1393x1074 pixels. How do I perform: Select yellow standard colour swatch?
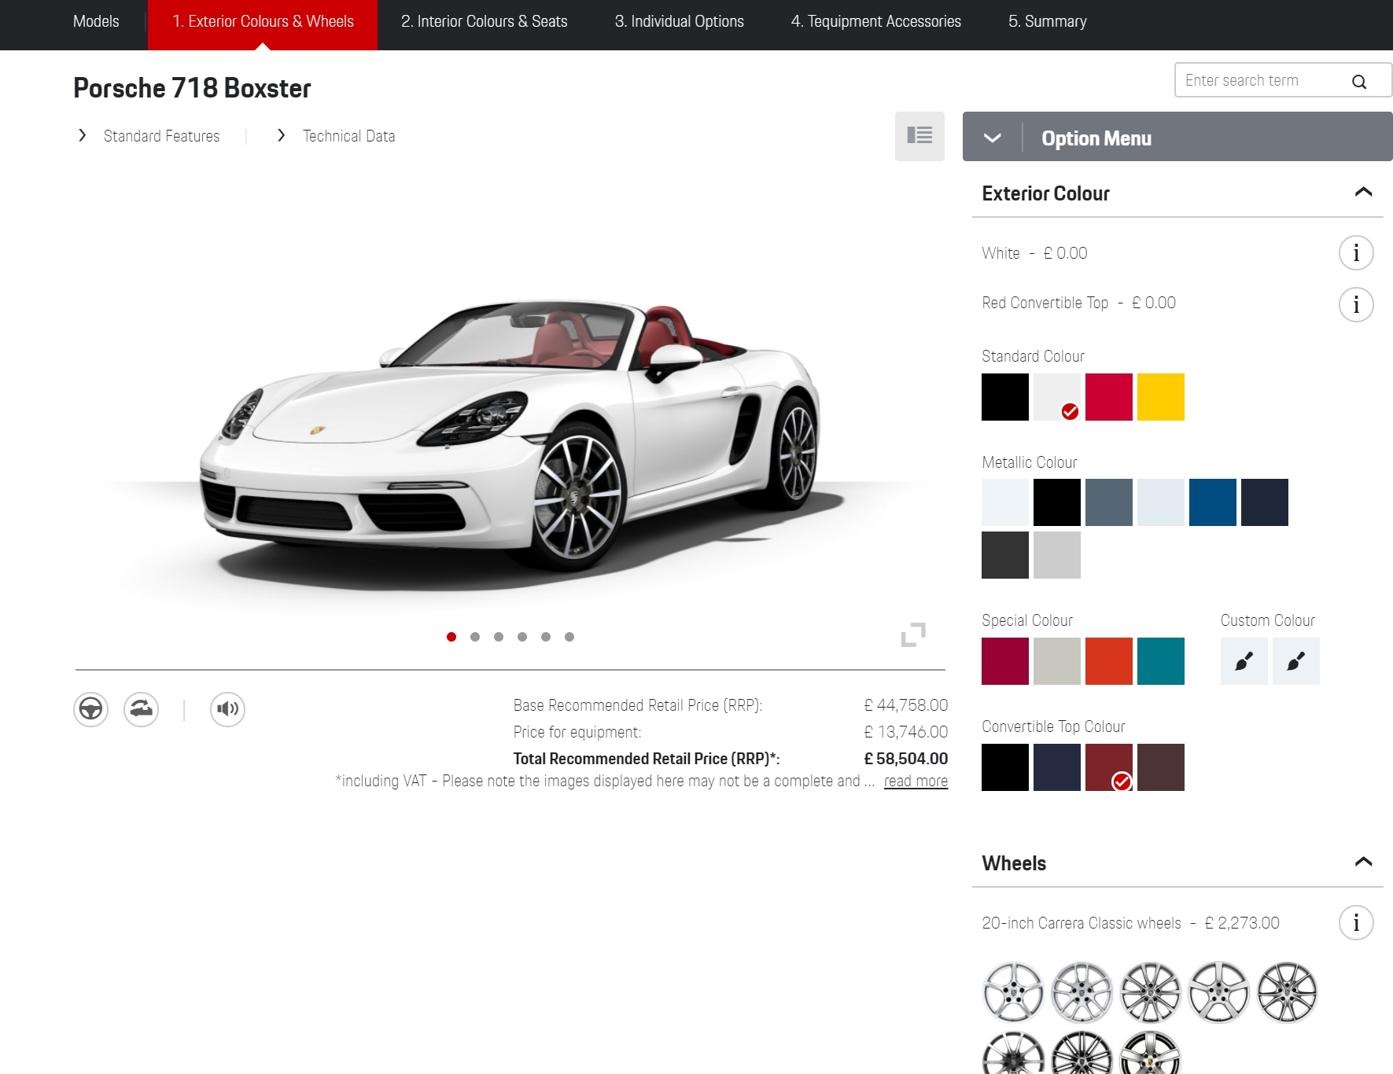pyautogui.click(x=1161, y=397)
